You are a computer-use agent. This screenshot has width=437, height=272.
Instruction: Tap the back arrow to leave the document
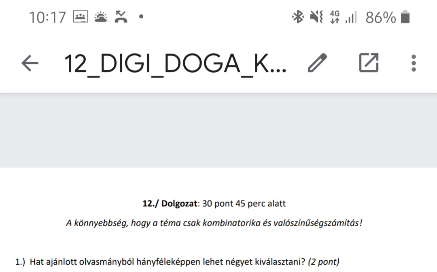coord(30,63)
